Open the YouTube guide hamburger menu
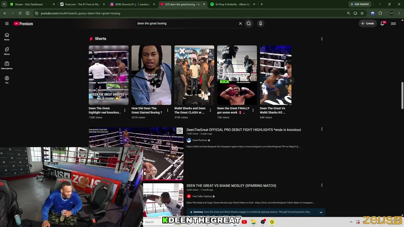Screen dimensions: 404x227 [x=7, y=23]
